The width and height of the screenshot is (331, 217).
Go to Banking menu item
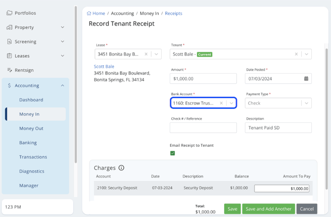pyautogui.click(x=28, y=143)
